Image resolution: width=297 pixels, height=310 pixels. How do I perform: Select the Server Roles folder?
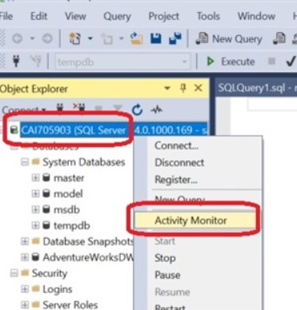pos(70,304)
